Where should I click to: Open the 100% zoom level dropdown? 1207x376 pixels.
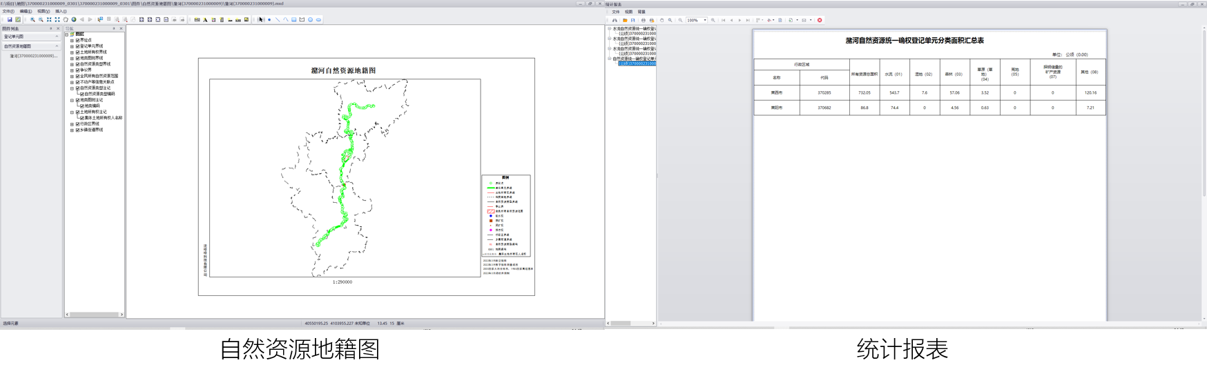[704, 21]
